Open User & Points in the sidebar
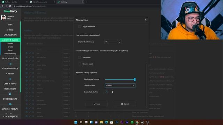Image resolution: width=223 pixels, height=125 pixels. (x=10, y=84)
